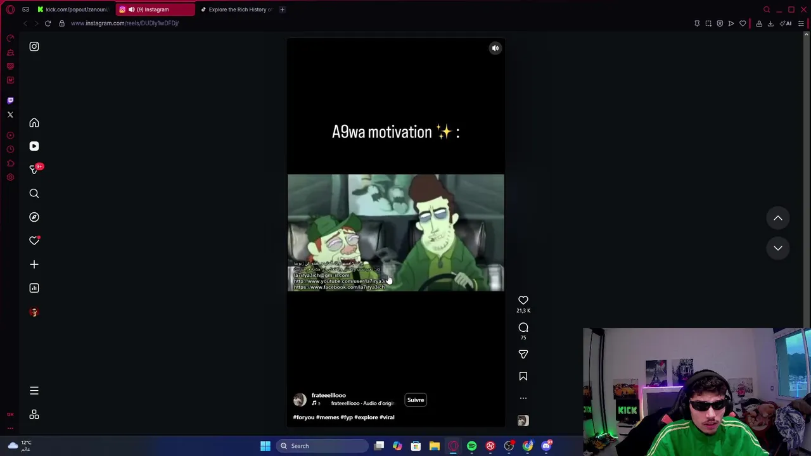This screenshot has width=811, height=456.
Task: Open frateeelllooo's profile picture
Action: pyautogui.click(x=300, y=400)
